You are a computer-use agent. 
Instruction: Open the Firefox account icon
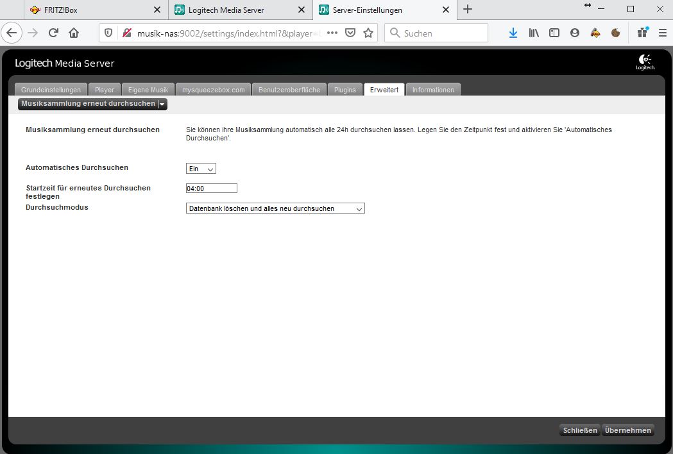tap(575, 33)
